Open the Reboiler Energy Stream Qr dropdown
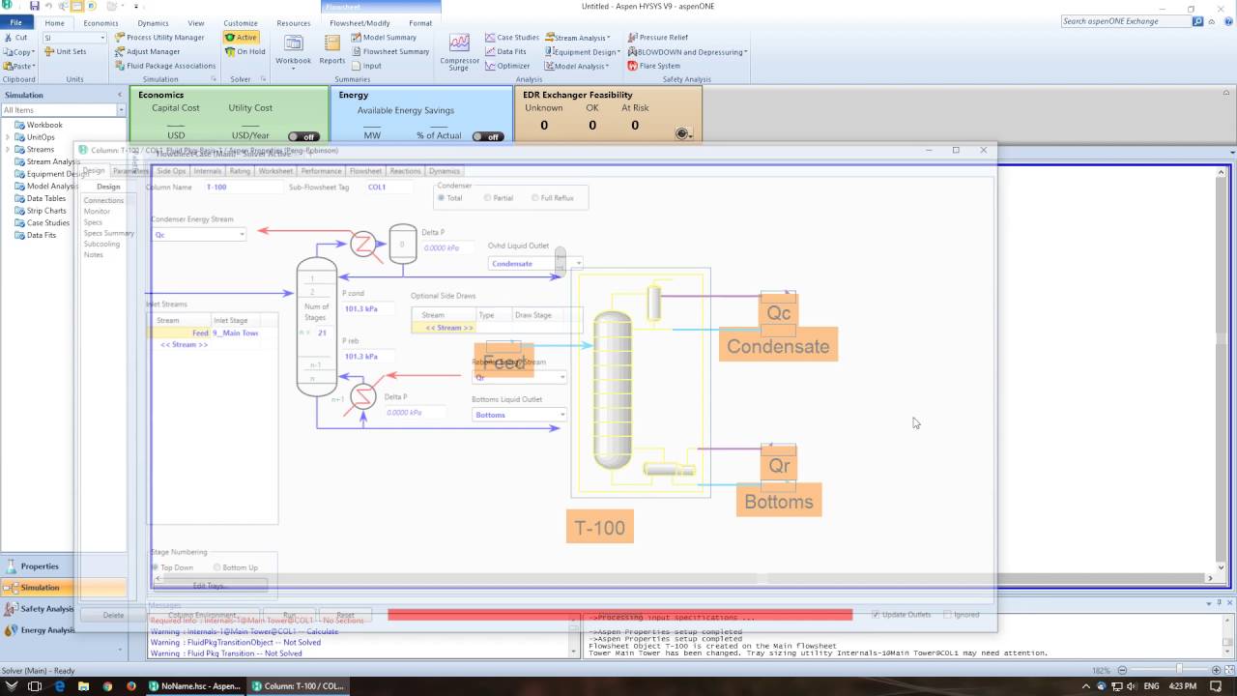 click(561, 378)
